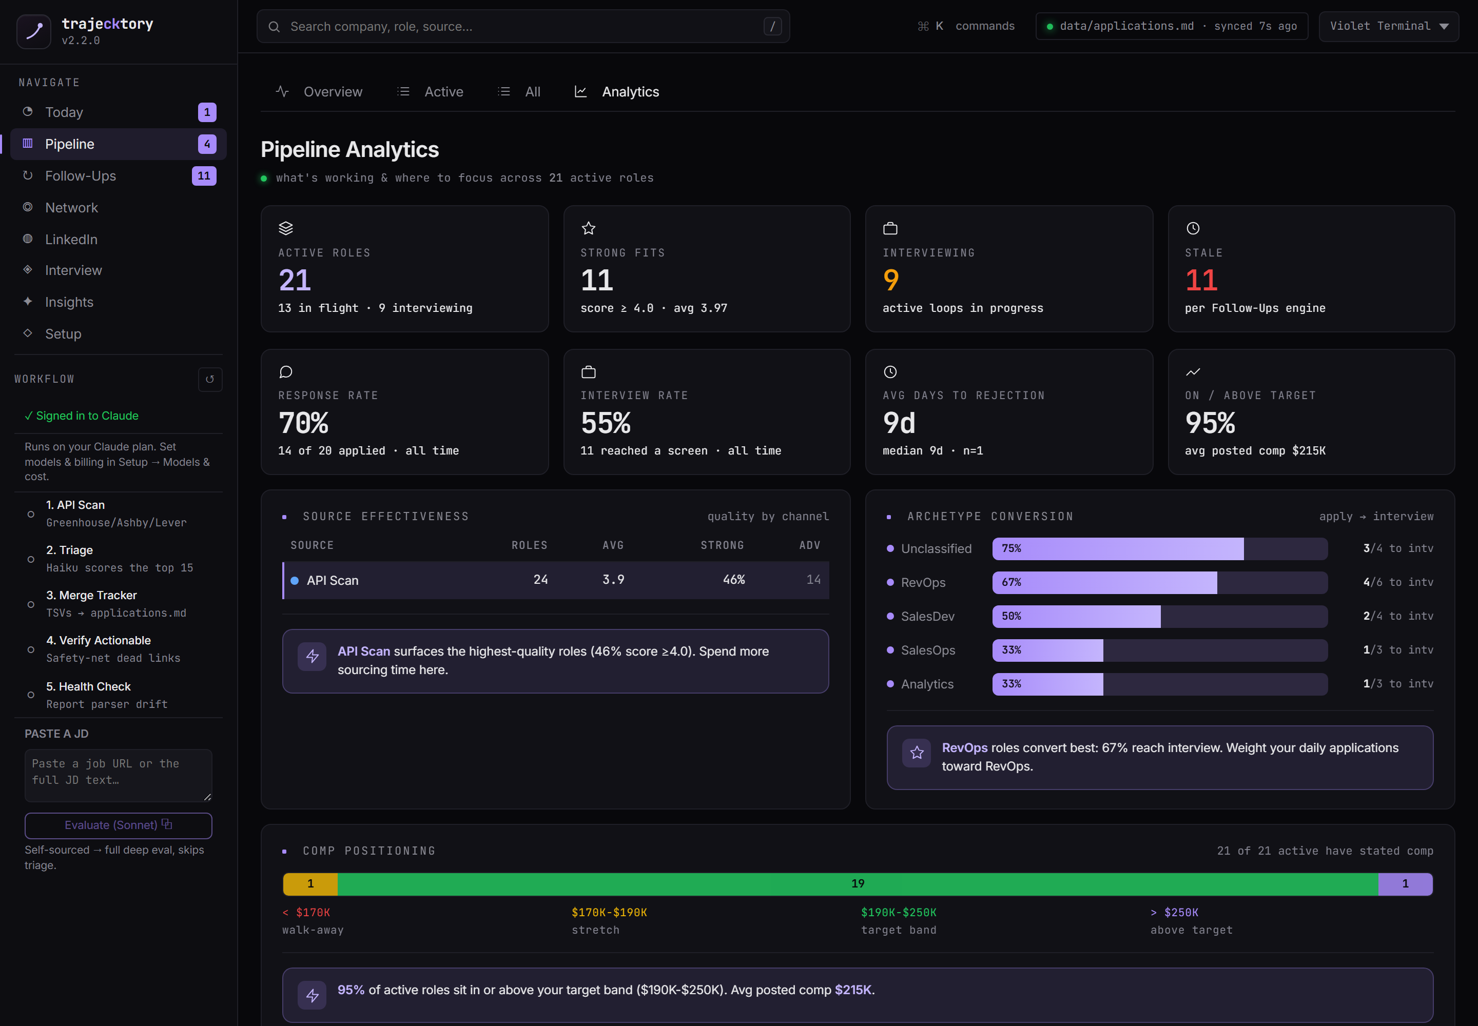
Task: Open the Violet Terminal theme dropdown
Action: pyautogui.click(x=1389, y=26)
